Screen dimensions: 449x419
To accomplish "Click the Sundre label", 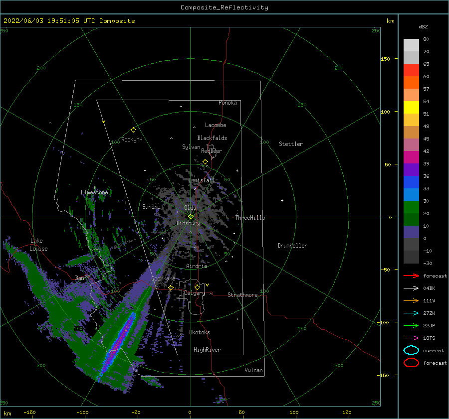I will [151, 206].
